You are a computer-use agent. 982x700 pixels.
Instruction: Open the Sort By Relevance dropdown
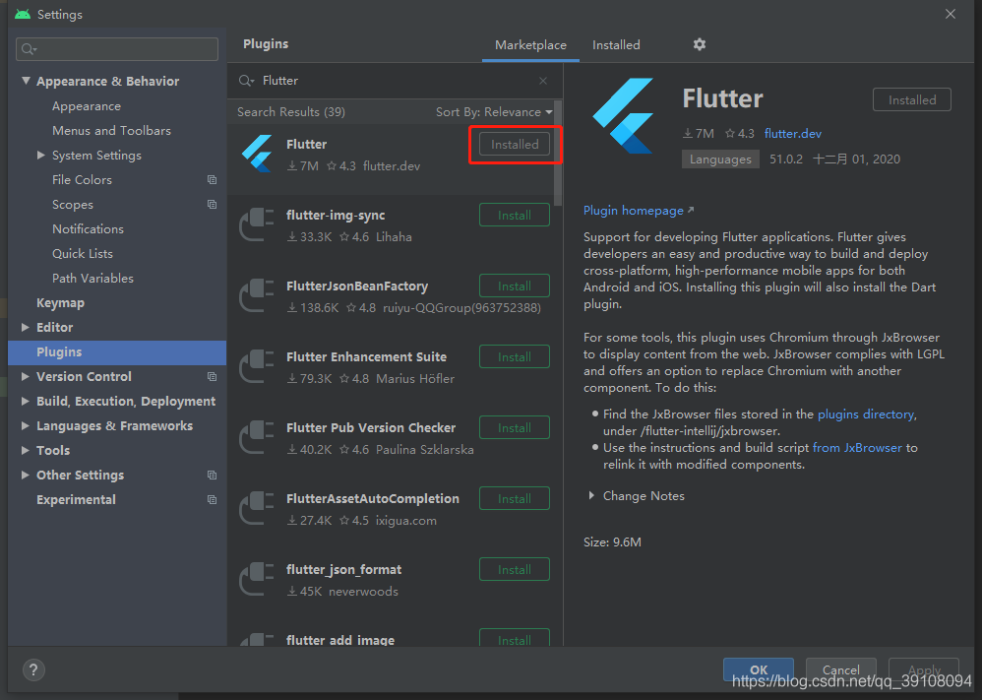pos(494,112)
